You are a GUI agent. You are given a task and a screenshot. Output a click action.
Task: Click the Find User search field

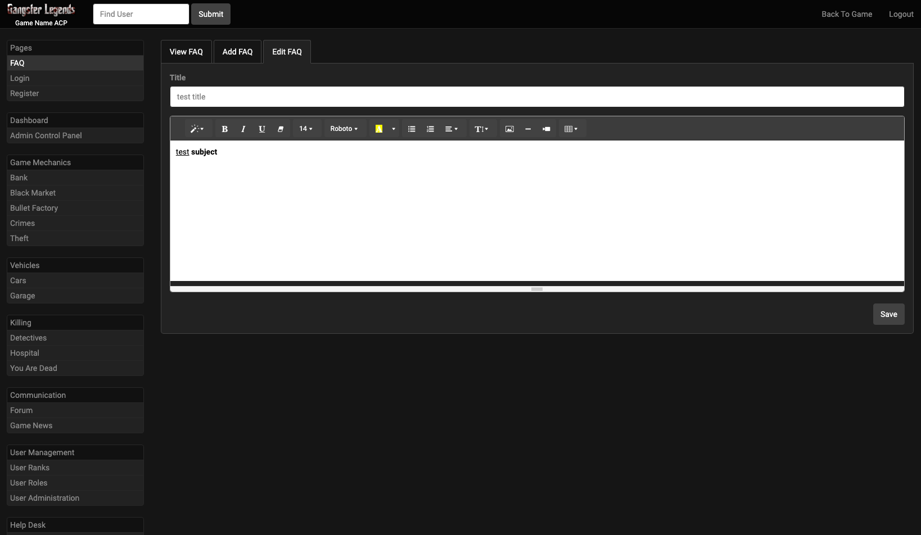pos(141,14)
